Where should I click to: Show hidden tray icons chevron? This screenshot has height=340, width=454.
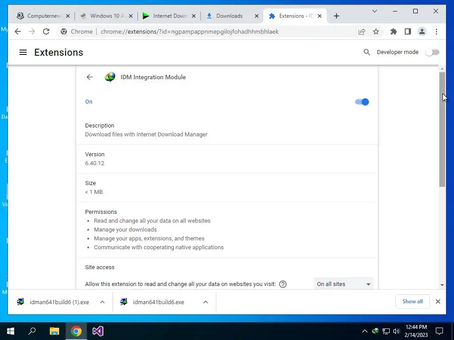(365, 331)
